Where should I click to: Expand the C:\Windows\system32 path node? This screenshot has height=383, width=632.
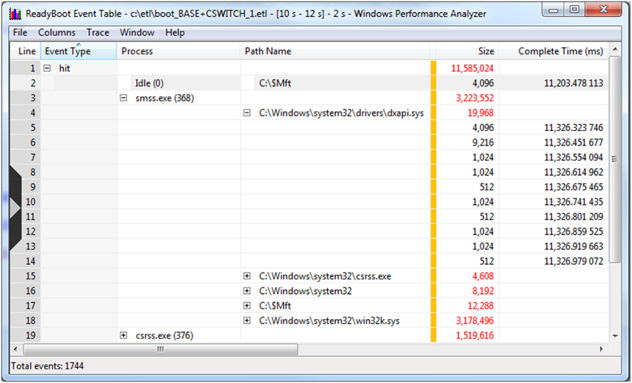tap(247, 291)
